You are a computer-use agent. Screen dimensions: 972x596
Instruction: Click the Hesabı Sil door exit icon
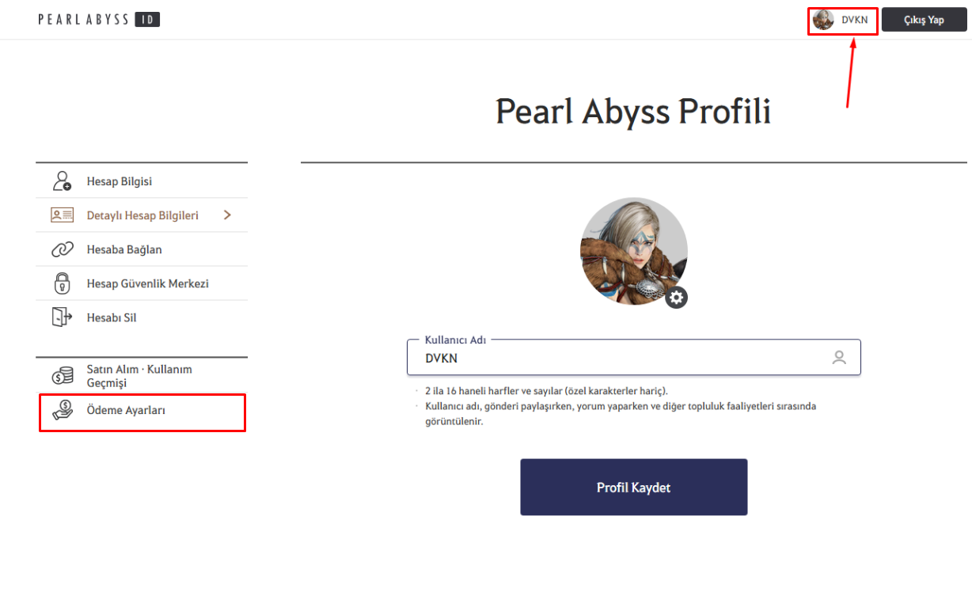62,317
